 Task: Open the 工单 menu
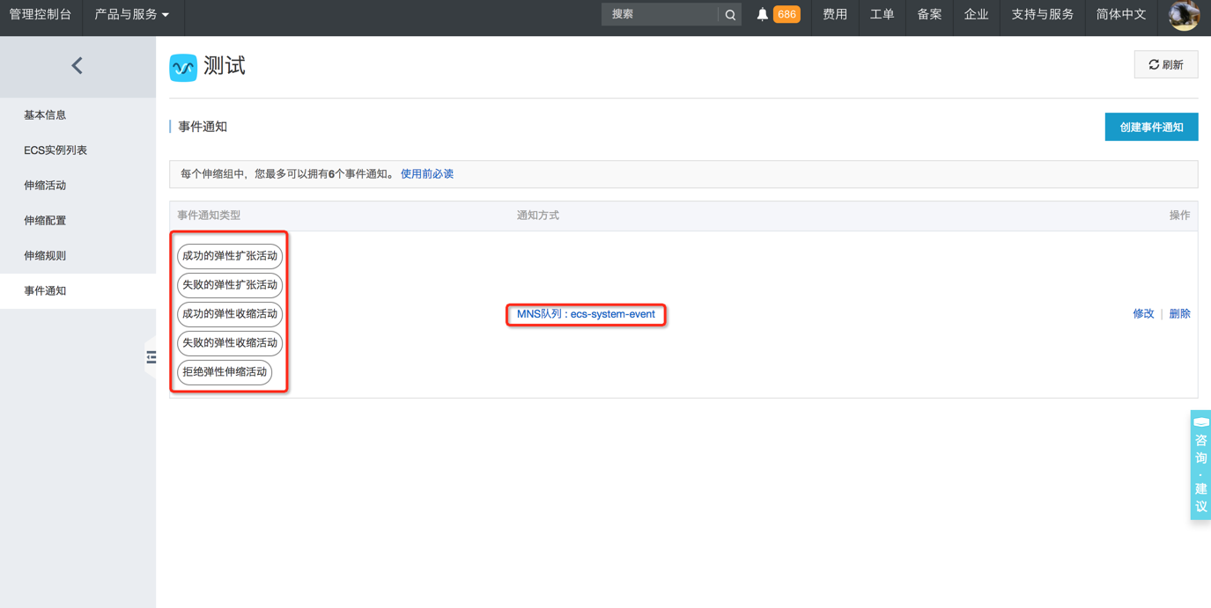882,15
